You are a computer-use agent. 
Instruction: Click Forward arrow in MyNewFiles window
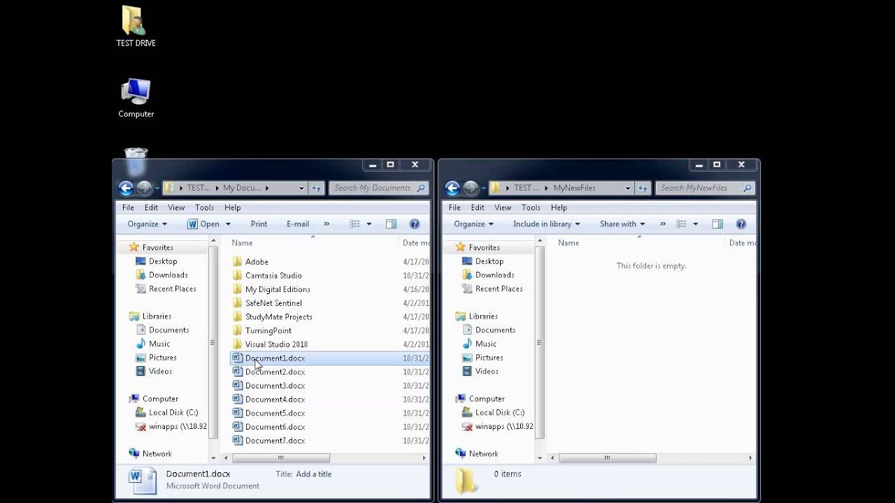coord(471,188)
